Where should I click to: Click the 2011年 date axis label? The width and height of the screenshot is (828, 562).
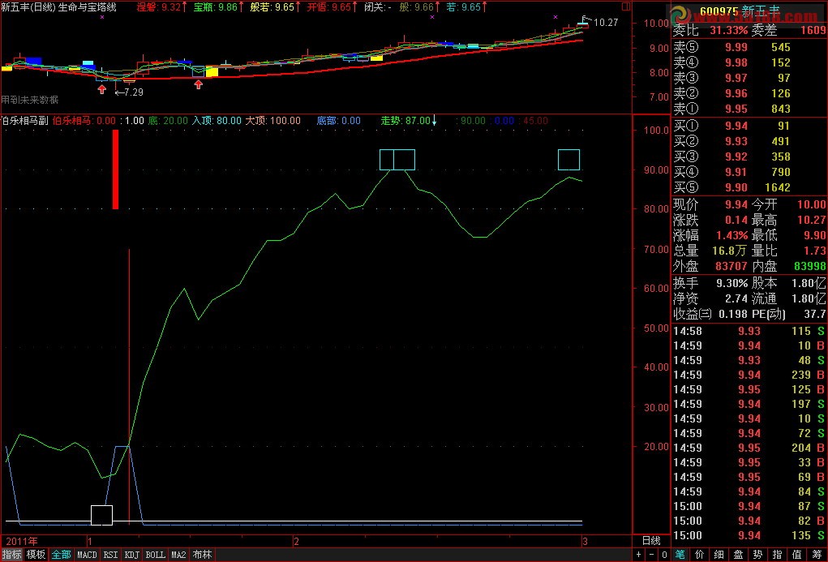click(22, 542)
